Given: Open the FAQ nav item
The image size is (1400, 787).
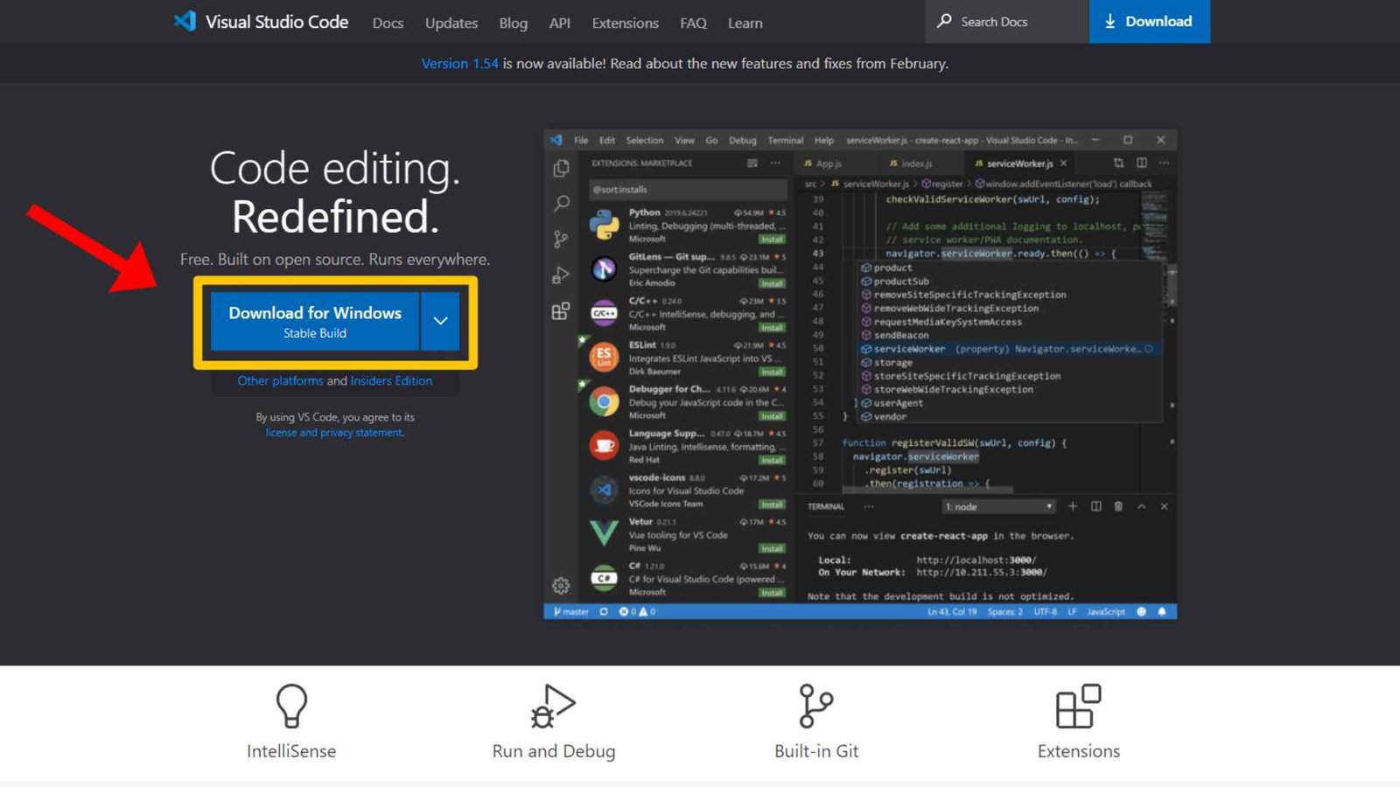Looking at the screenshot, I should [x=693, y=23].
